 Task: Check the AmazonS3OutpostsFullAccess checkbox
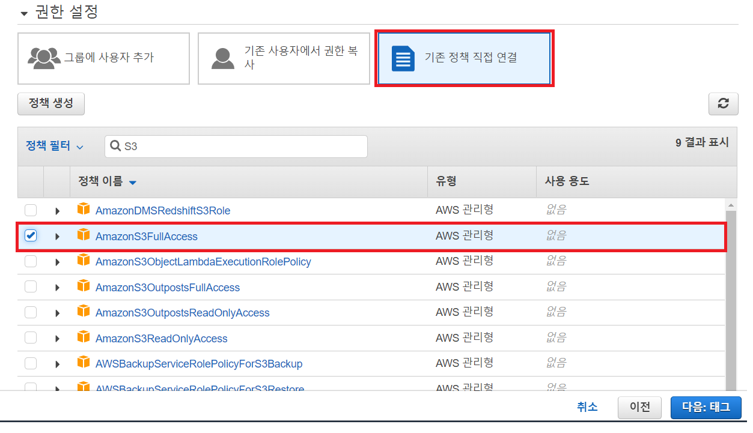coord(31,287)
